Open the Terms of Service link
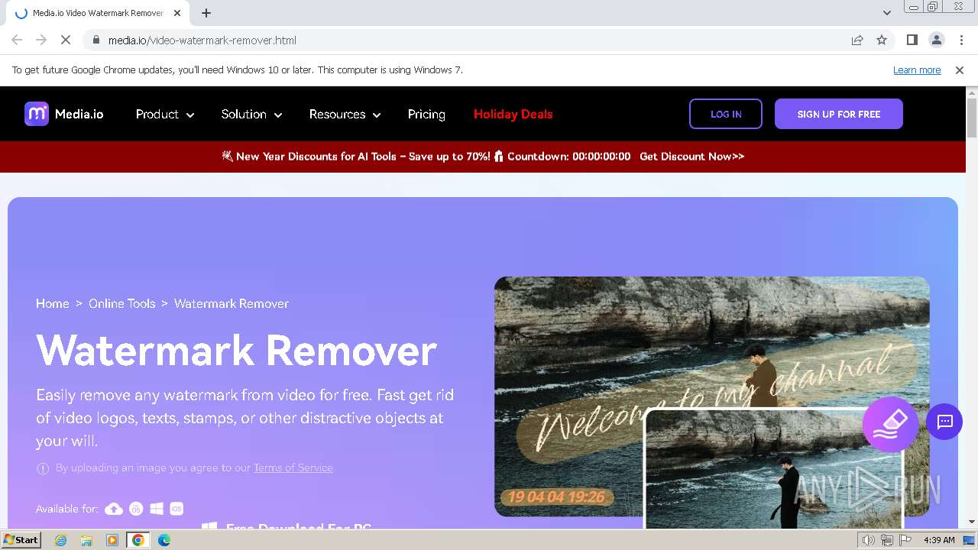Screen dimensions: 978x550 click(293, 467)
